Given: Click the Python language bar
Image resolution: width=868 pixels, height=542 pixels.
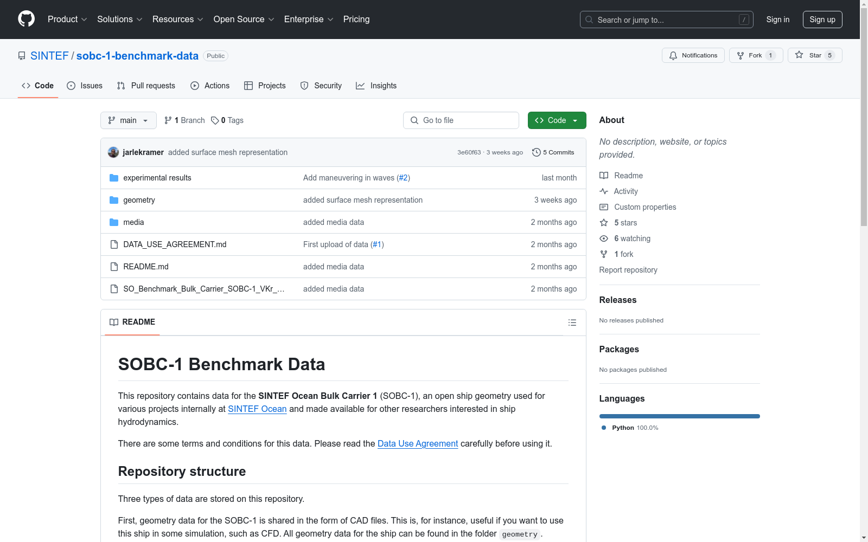Looking at the screenshot, I should tap(680, 416).
